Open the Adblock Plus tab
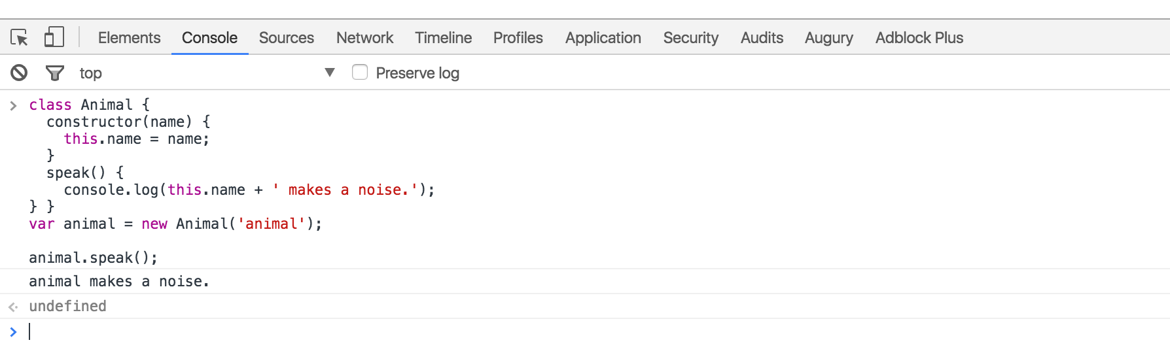 [919, 38]
